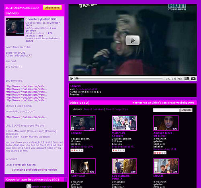
Task: Click Verenigde Staten country text
Action: (24, 165)
